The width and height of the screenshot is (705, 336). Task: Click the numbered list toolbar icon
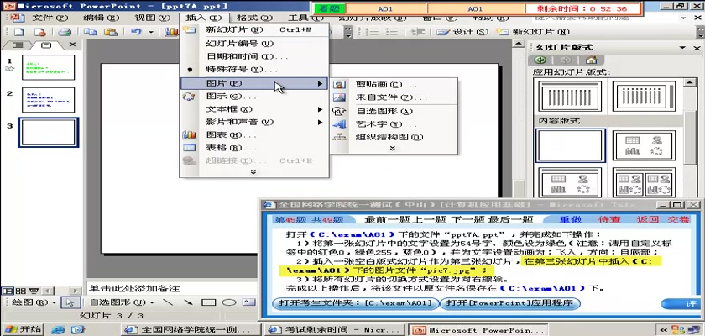(372, 32)
